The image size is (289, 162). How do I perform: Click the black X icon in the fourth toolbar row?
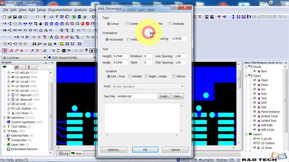(x=27, y=37)
